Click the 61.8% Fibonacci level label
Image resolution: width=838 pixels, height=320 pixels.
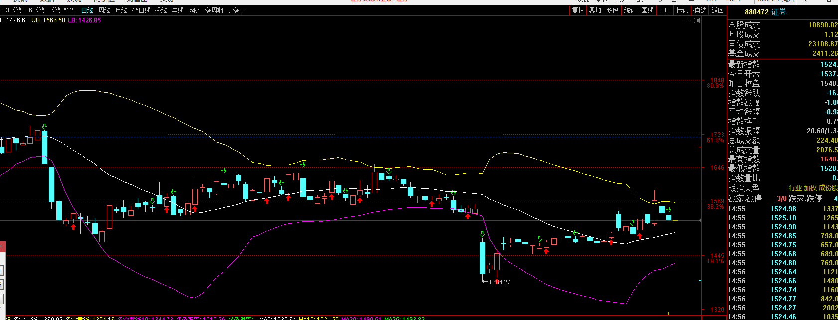point(715,141)
